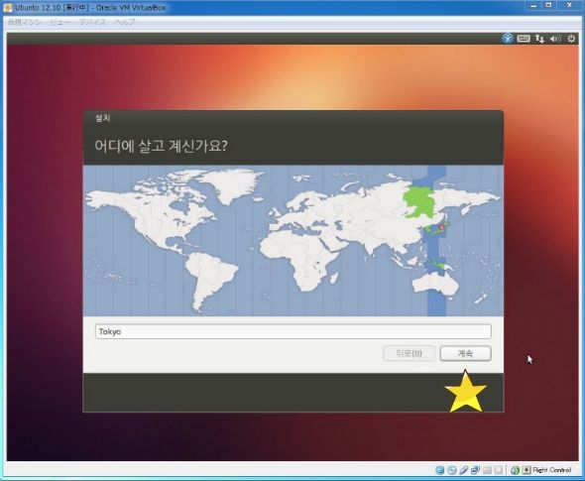This screenshot has width=585, height=481.
Task: Click the VirtualBox optical disc status icon
Action: point(452,470)
